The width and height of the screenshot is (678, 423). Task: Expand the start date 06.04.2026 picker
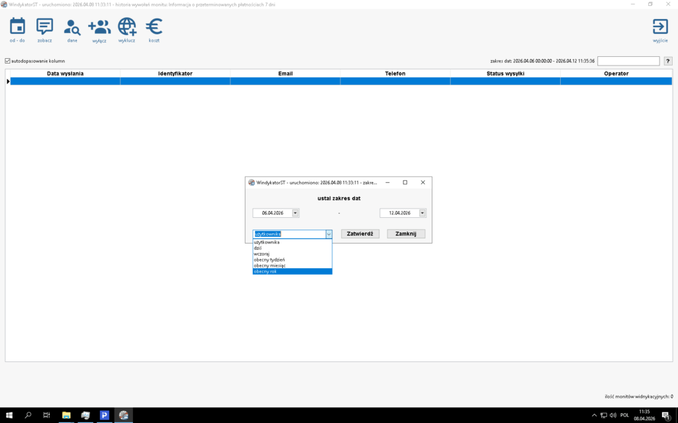tap(295, 213)
